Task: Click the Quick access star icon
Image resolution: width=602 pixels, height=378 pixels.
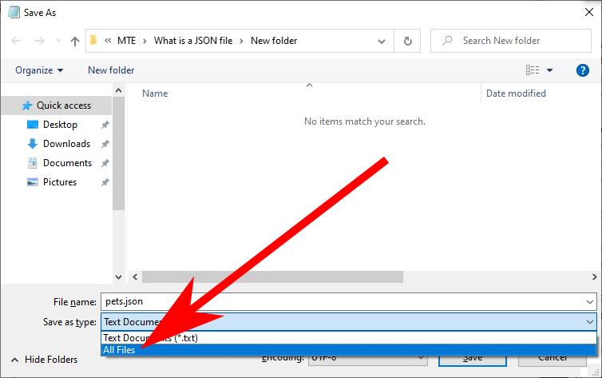Action: (27, 105)
